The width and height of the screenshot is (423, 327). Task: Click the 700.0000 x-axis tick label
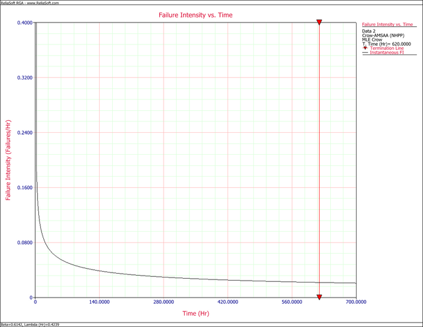pos(355,302)
